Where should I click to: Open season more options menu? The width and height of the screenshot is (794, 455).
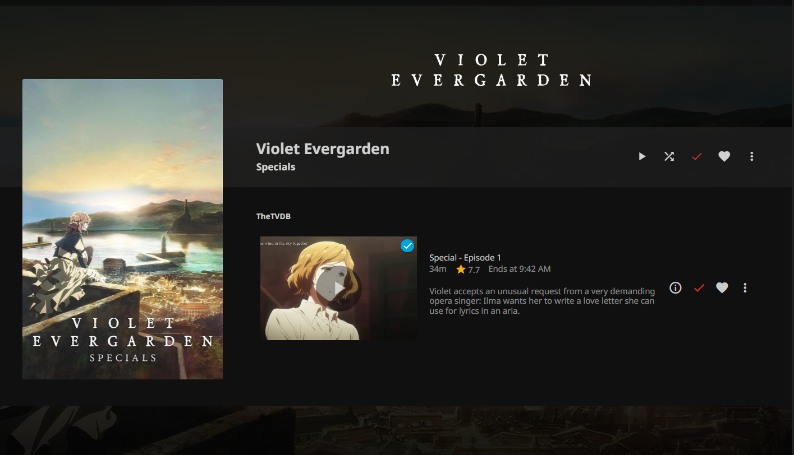751,156
